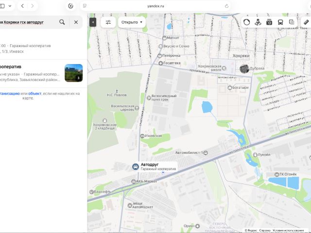Click the Хохряковская школа marker

coord(224,68)
